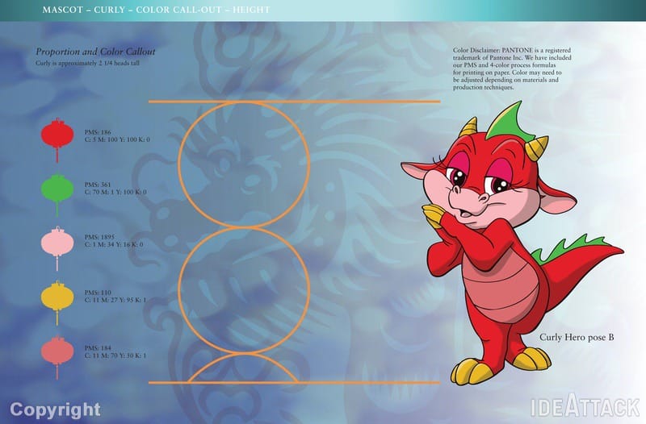Choose the yellow lantern PMS 110 swatch

(x=57, y=296)
